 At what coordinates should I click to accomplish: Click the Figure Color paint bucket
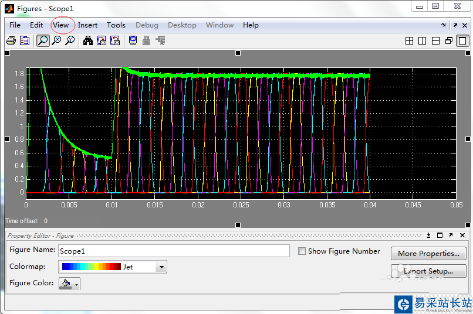(66, 284)
